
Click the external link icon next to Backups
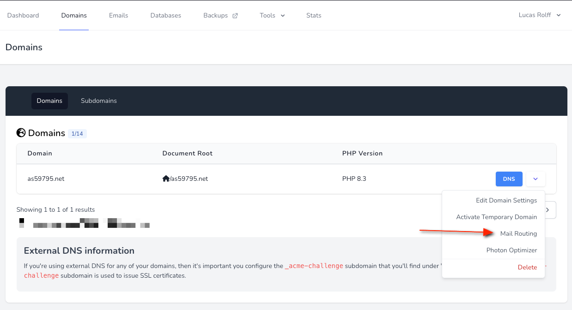click(x=235, y=16)
